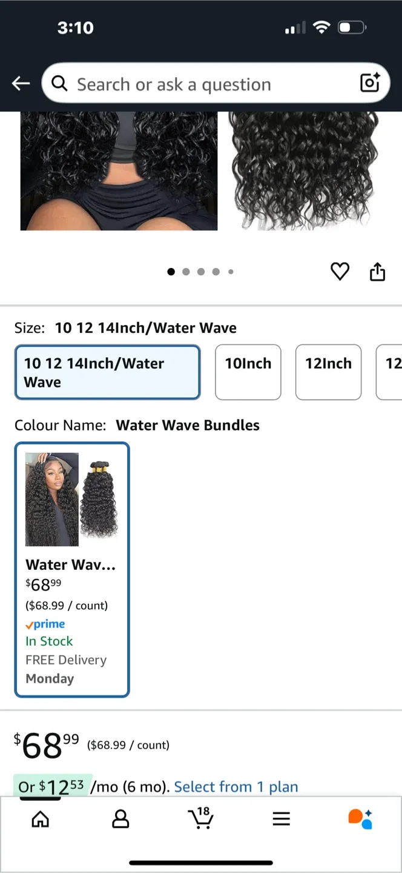
Task: Open the hamburger menu in bottom bar
Action: [281, 818]
